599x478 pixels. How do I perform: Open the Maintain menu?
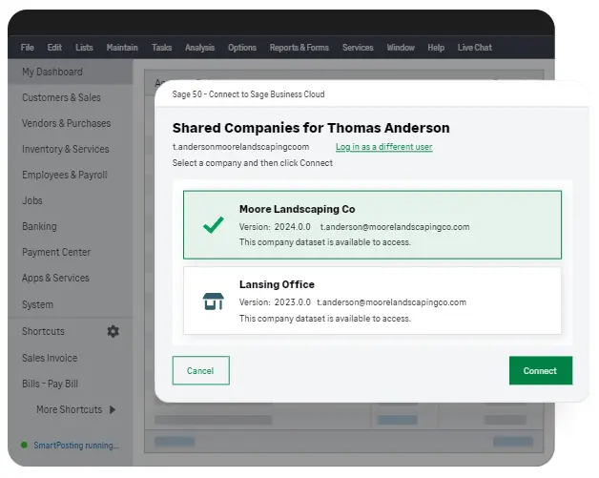[122, 48]
